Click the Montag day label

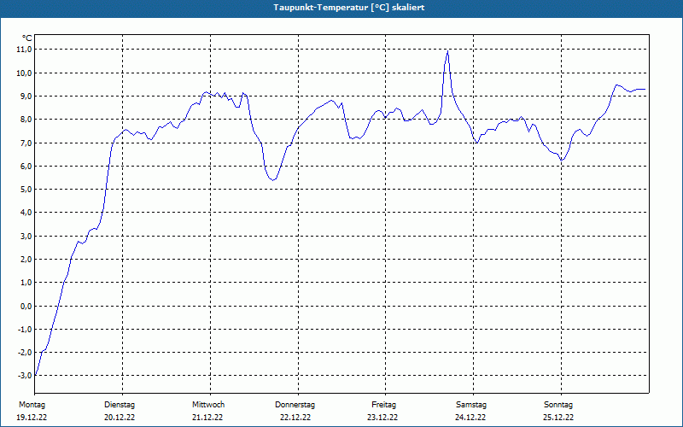[32, 405]
